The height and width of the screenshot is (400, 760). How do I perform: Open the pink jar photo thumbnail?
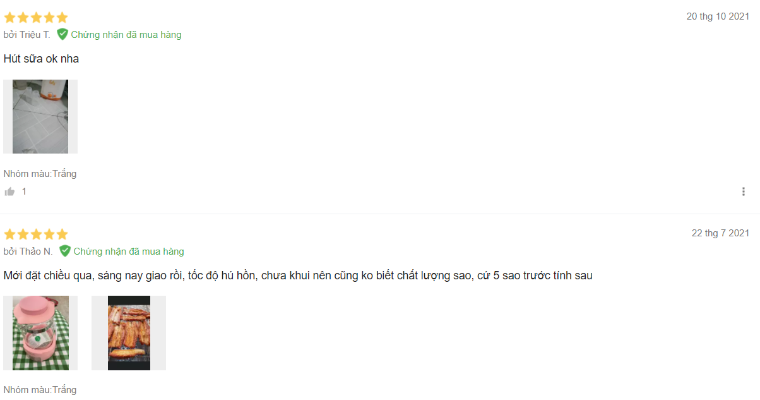click(x=40, y=333)
